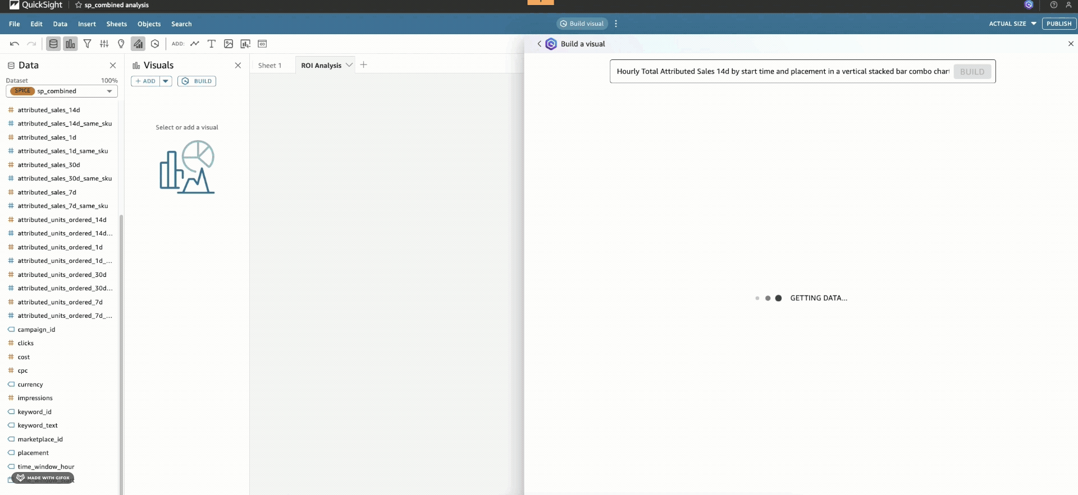Switch to the Sheet 1 tab

tap(269, 66)
